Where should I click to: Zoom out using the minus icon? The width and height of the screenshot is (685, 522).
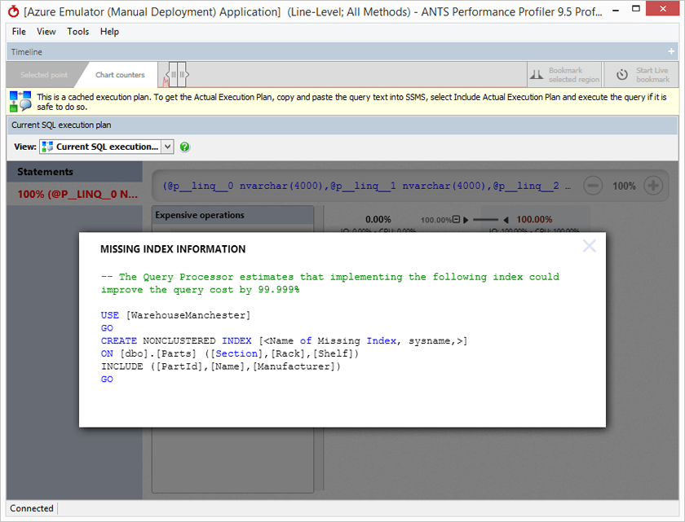593,186
